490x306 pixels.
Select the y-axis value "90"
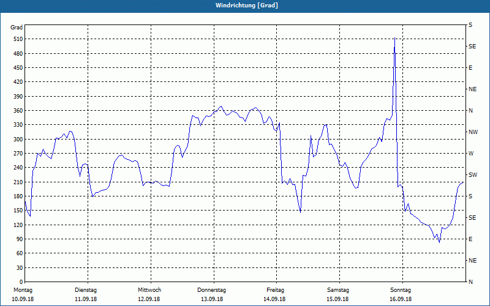click(x=20, y=239)
